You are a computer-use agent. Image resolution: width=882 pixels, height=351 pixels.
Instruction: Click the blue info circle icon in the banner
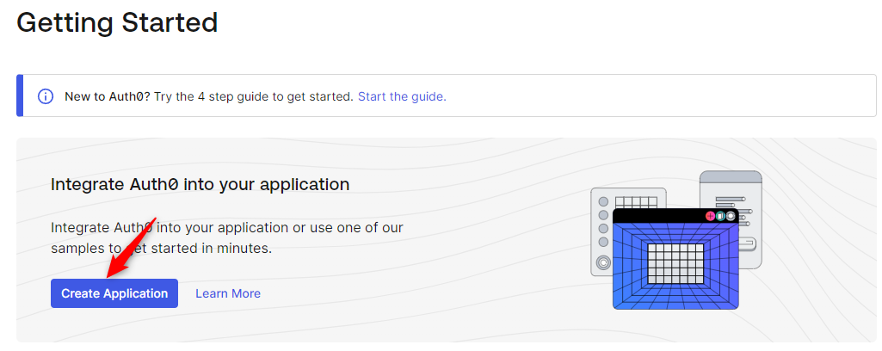(45, 96)
